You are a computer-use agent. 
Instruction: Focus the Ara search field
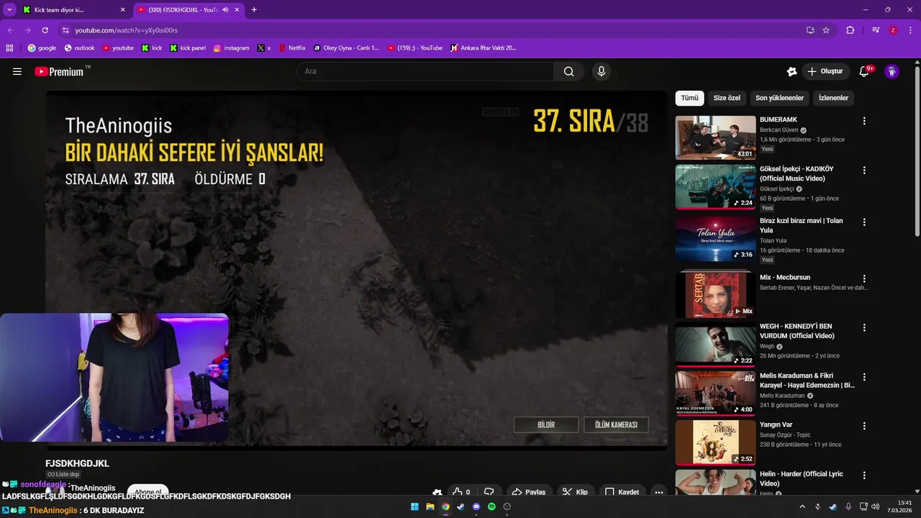pos(425,71)
